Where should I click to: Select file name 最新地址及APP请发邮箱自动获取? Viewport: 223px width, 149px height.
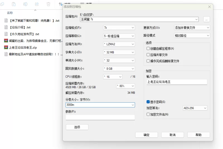tap(36, 54)
